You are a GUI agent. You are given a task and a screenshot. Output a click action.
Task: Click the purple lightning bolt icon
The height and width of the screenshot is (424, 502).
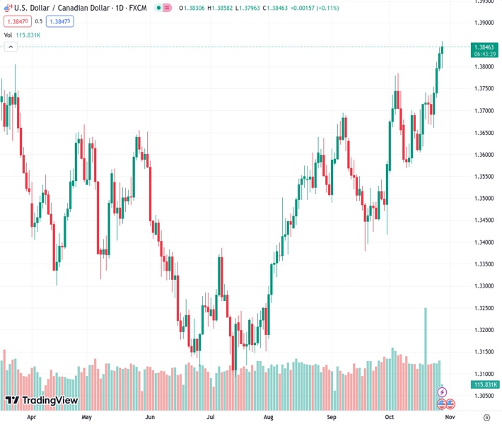point(443,392)
